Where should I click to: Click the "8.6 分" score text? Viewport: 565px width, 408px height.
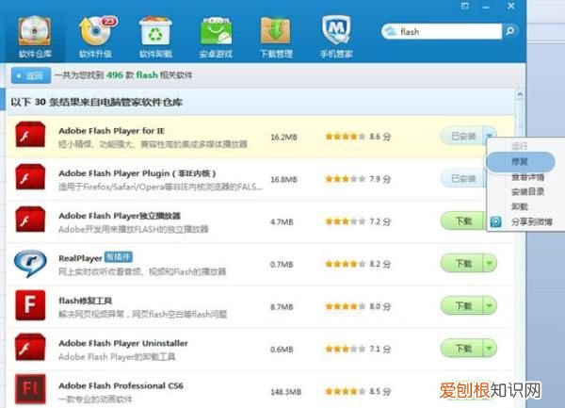380,137
